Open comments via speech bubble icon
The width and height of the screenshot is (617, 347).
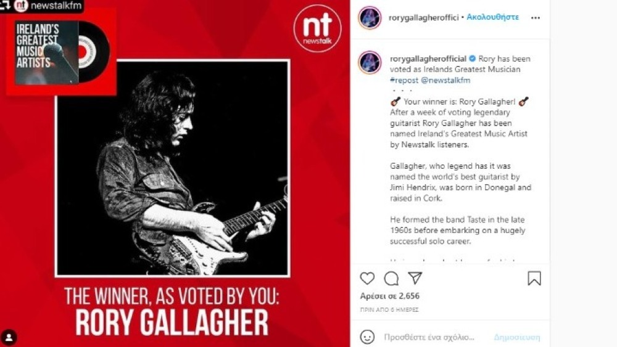(x=391, y=278)
